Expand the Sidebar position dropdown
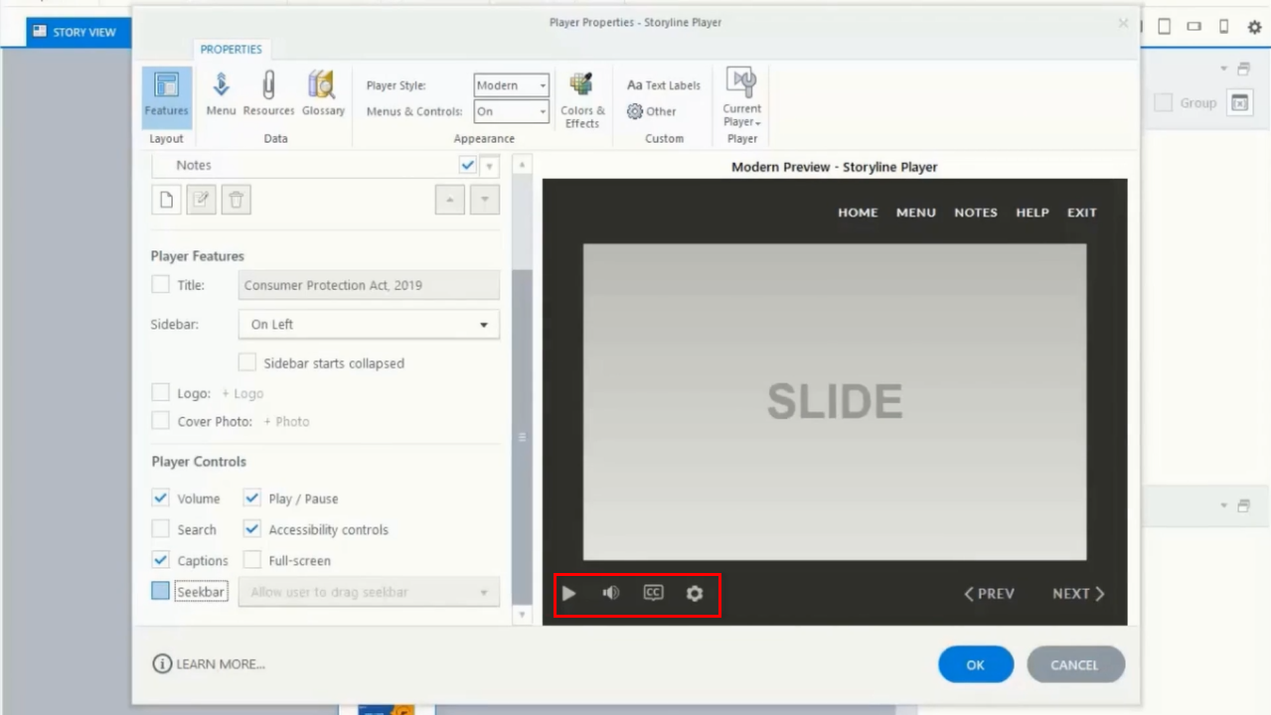The height and width of the screenshot is (715, 1271). (x=369, y=325)
